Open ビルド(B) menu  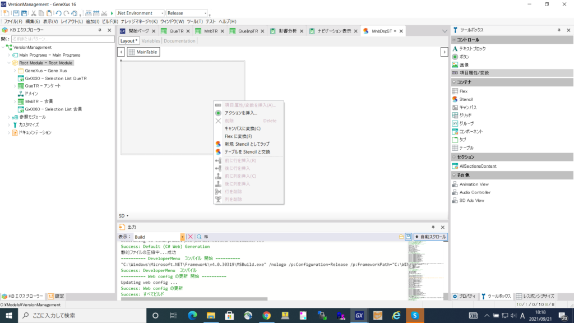[x=110, y=22]
